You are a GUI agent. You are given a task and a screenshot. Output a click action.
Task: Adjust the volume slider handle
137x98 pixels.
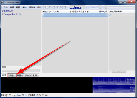pos(100,7)
